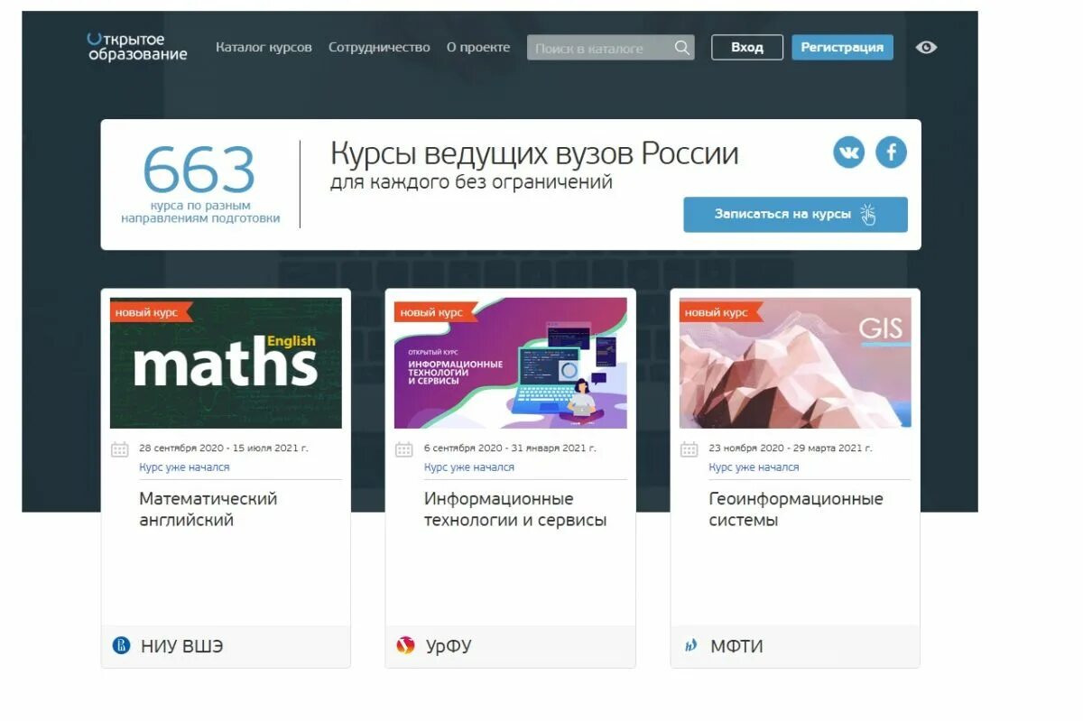The image size is (1083, 721).
Task: Click the calendar icon on the maths course
Action: pyautogui.click(x=120, y=449)
